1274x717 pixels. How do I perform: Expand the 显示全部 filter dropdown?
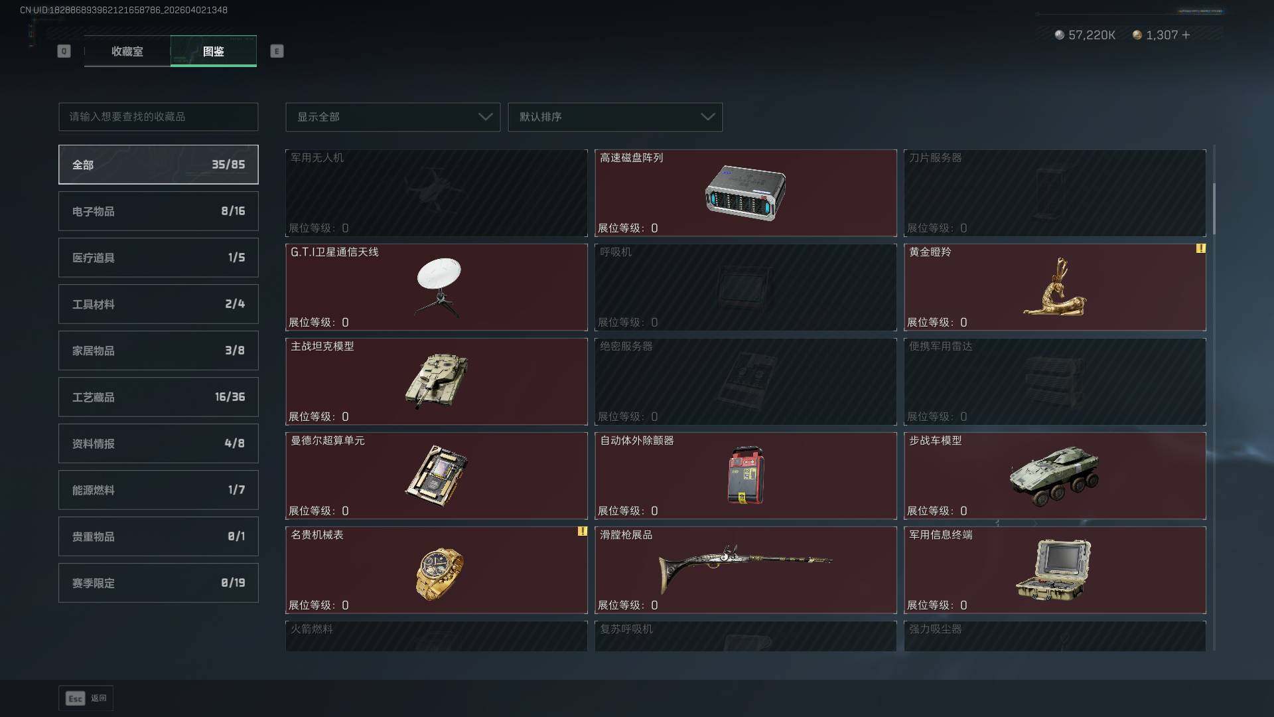pyautogui.click(x=393, y=117)
